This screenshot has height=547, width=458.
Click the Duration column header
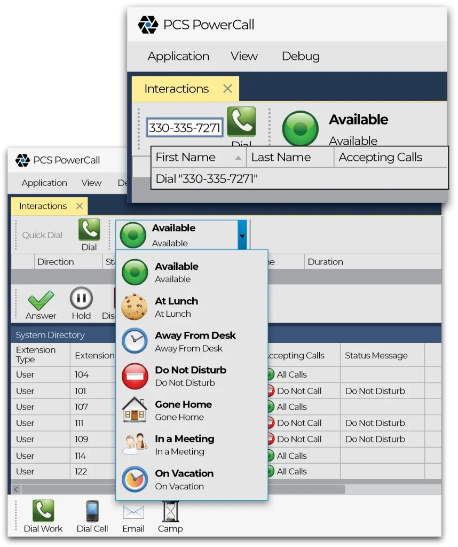tap(373, 262)
